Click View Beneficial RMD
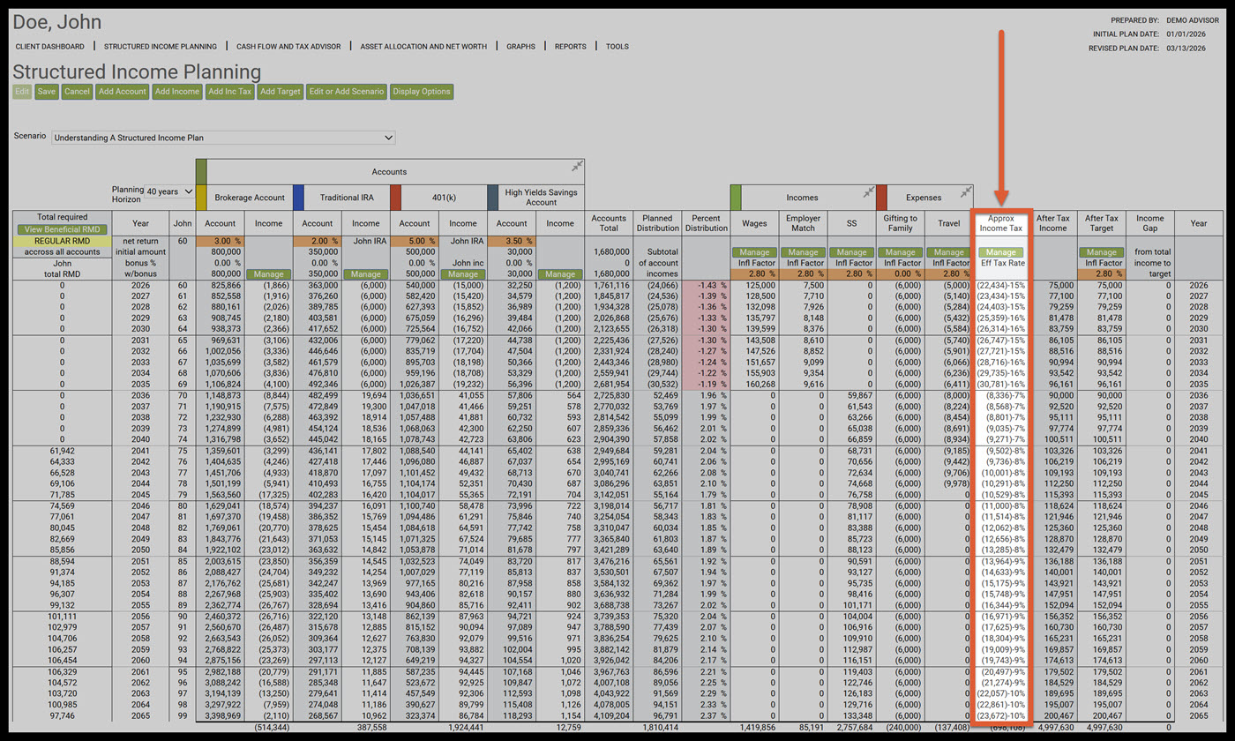The height and width of the screenshot is (741, 1235). pos(63,229)
